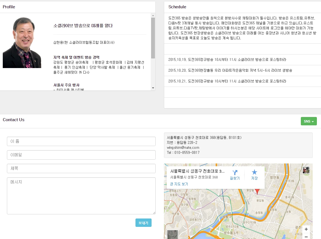Screen dimensions: 321x239
Task: Click the plus icon to zoom the map in
Action: click(306, 229)
